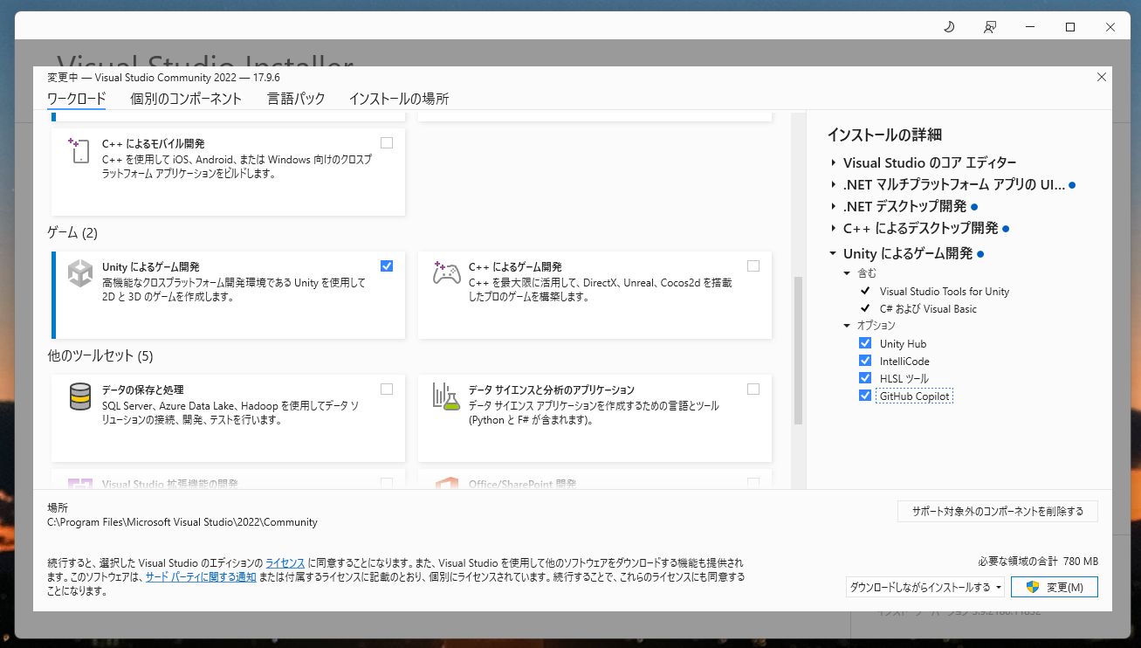
Task: Open the feedback icon in title bar
Action: pos(990,27)
